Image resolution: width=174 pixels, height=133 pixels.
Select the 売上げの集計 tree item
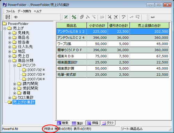click(x=24, y=102)
